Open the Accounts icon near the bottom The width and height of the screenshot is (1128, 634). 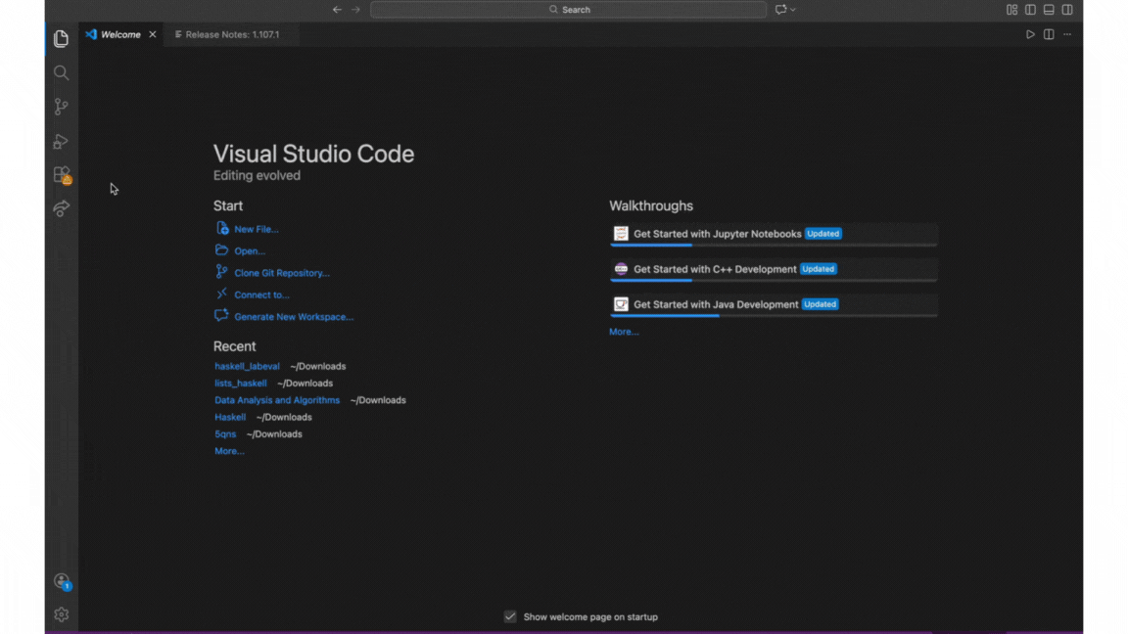point(61,580)
